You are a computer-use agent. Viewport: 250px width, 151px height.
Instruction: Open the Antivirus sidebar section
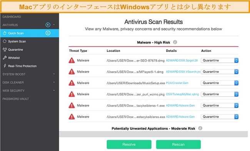(x=10, y=25)
